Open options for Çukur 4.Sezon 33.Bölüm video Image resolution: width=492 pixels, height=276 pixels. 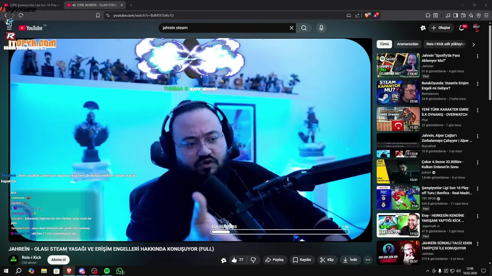pos(478,163)
